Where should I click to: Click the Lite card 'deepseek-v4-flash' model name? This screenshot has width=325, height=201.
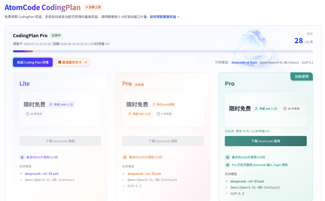pyautogui.click(x=42, y=174)
